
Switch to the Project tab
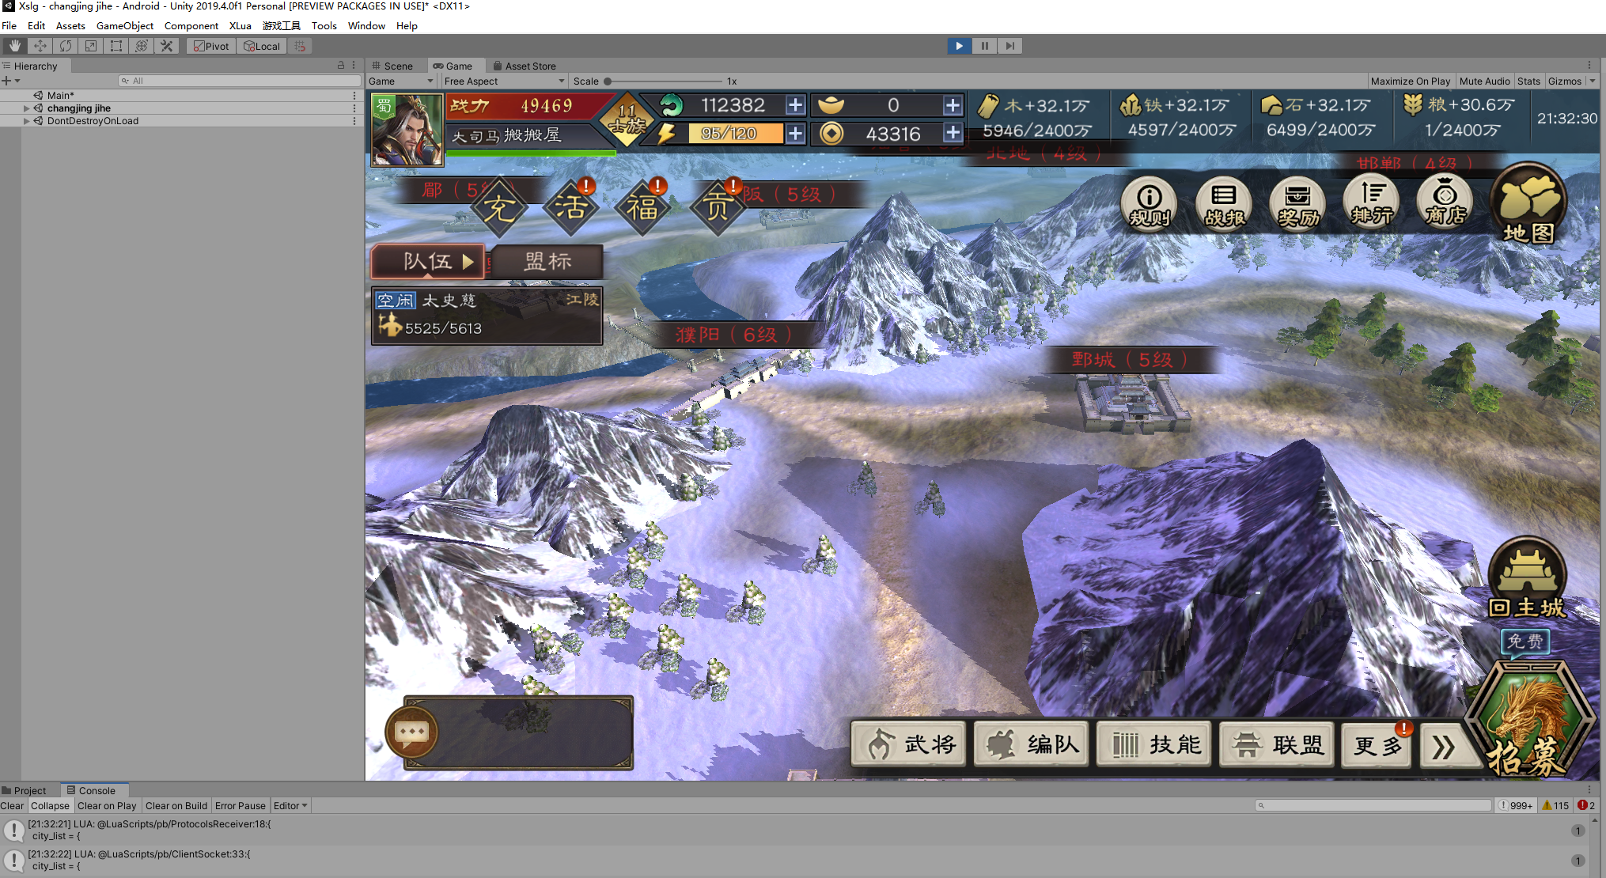(x=25, y=790)
